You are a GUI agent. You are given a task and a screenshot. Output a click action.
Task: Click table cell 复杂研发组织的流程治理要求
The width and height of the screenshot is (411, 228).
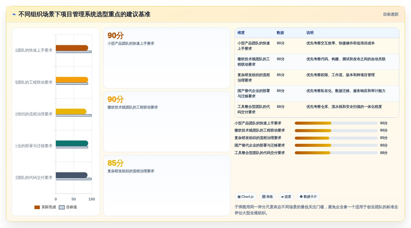254,78
